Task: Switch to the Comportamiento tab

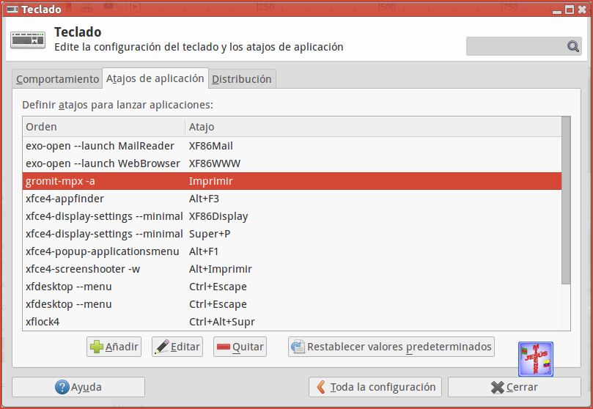Action: (x=57, y=79)
